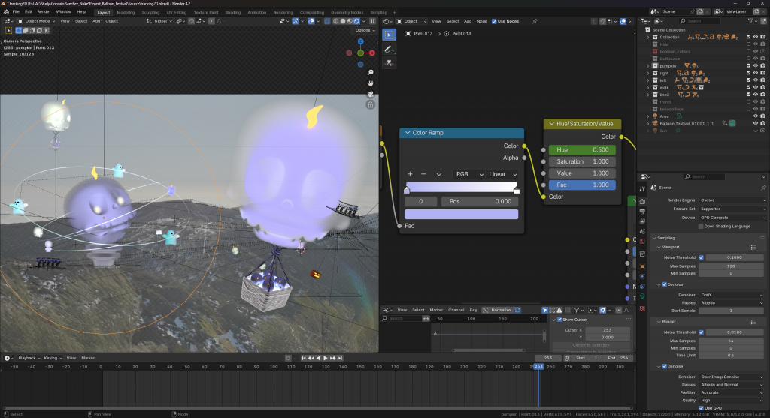
Task: Click the viewport zoom magnifier icon
Action: [371, 73]
